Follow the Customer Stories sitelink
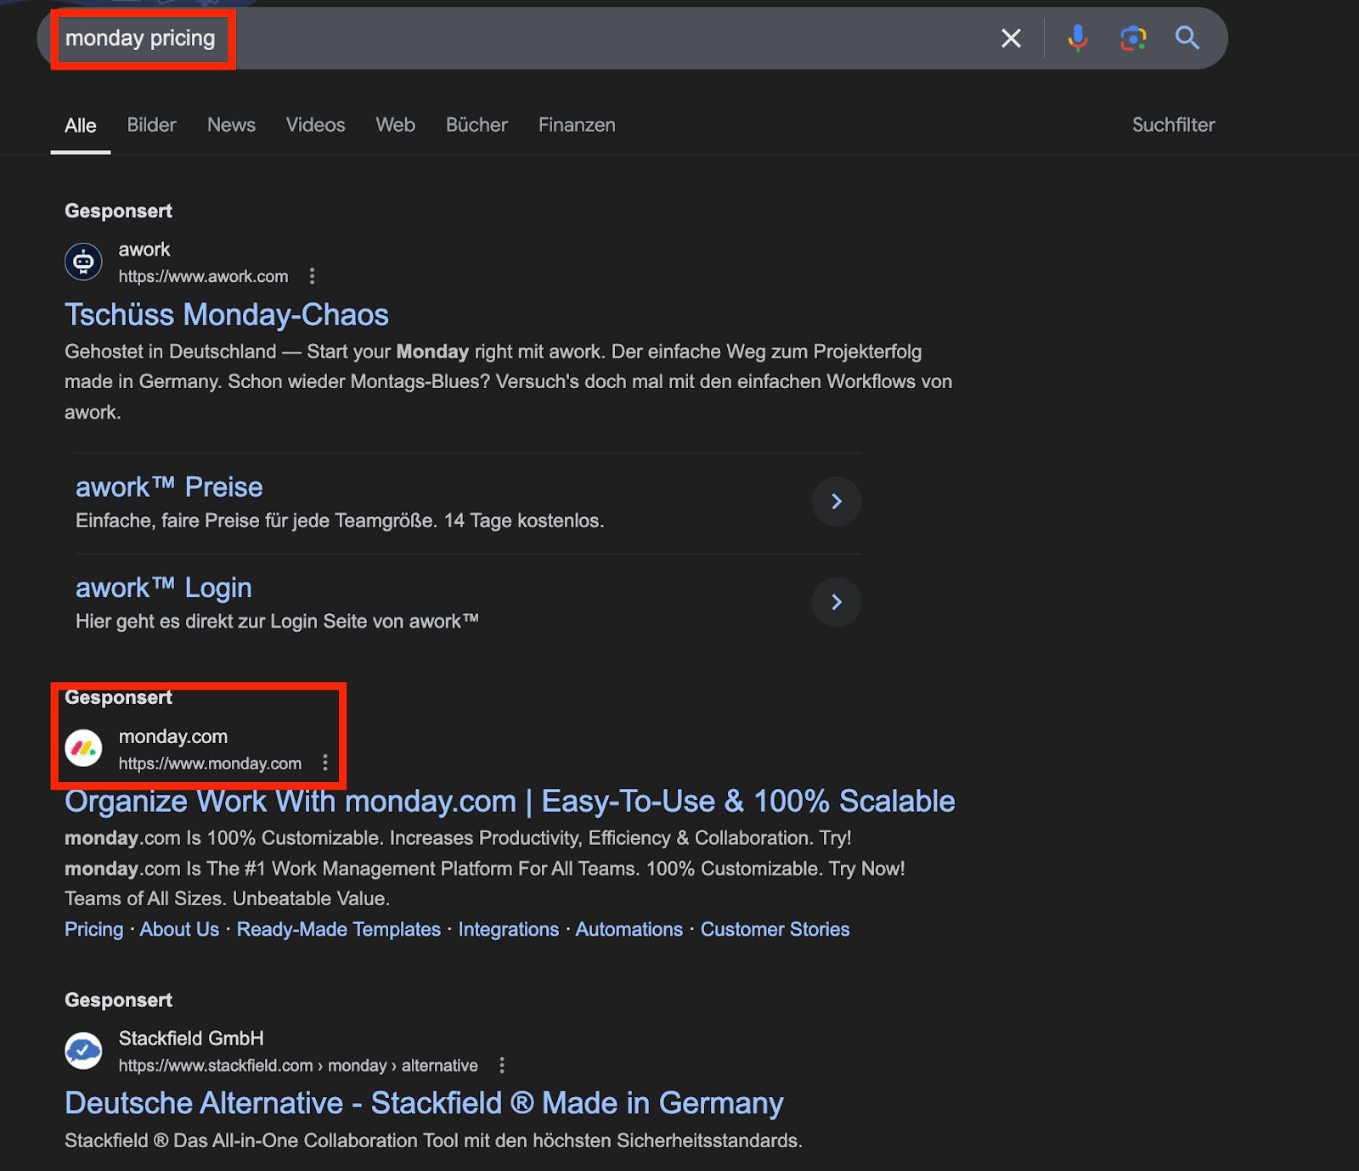Screen dimensions: 1359x1171 tap(775, 929)
